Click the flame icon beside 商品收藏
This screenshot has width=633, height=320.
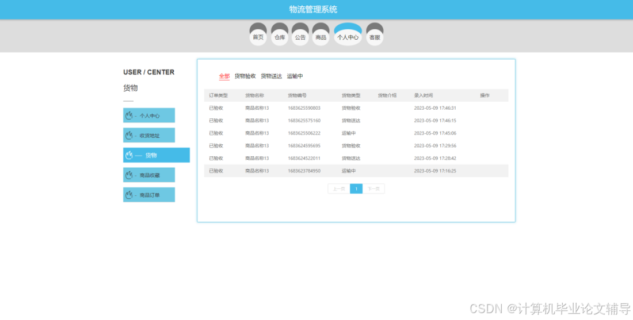pyautogui.click(x=129, y=175)
